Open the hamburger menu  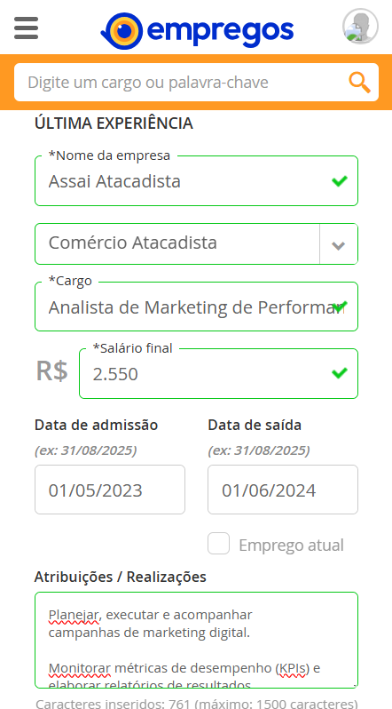(27, 28)
